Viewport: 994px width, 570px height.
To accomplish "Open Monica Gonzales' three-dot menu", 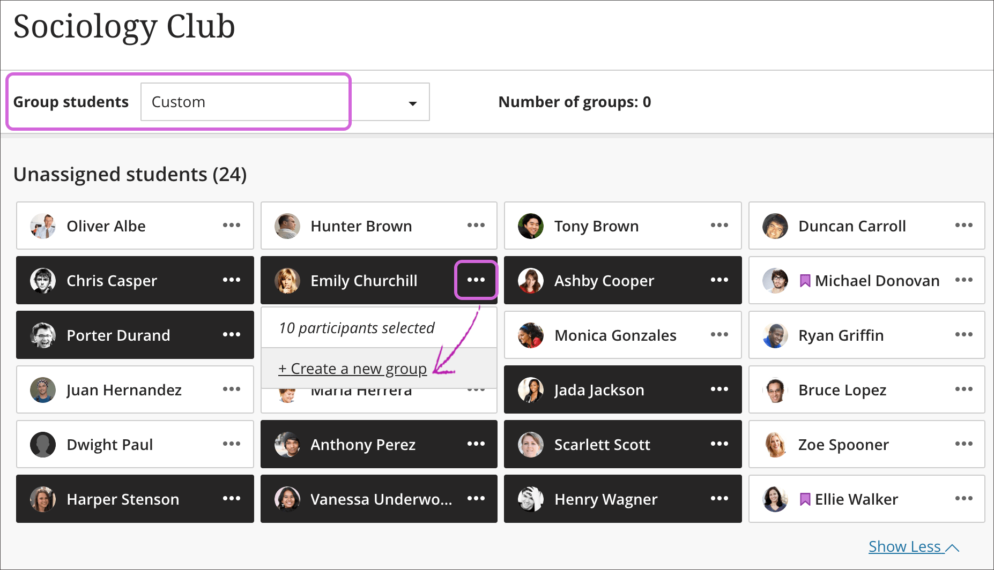I will coord(719,335).
